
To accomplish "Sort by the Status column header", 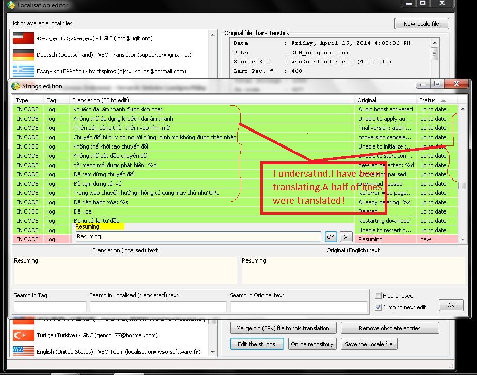I will (437, 100).
